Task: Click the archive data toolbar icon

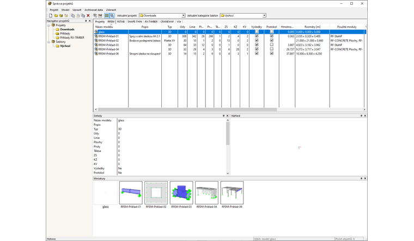Action: pyautogui.click(x=100, y=16)
